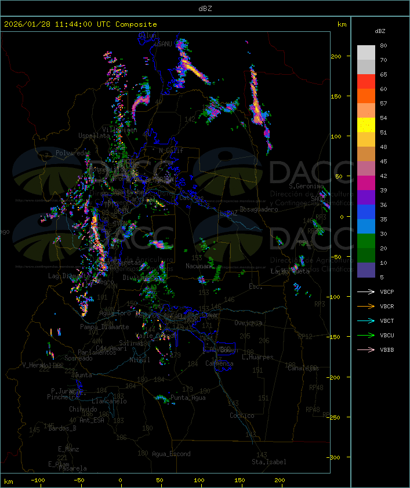The width and height of the screenshot is (410, 488).
Task: Click the white VBCP arrow icon
Action: 366,292
